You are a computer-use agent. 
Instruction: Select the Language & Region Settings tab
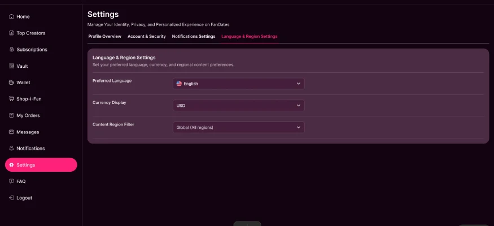pos(249,37)
